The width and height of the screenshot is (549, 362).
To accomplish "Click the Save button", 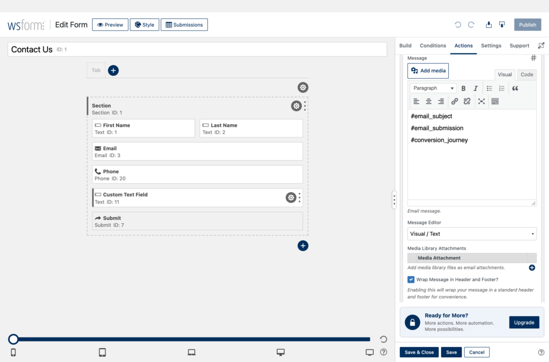I will coord(451,352).
